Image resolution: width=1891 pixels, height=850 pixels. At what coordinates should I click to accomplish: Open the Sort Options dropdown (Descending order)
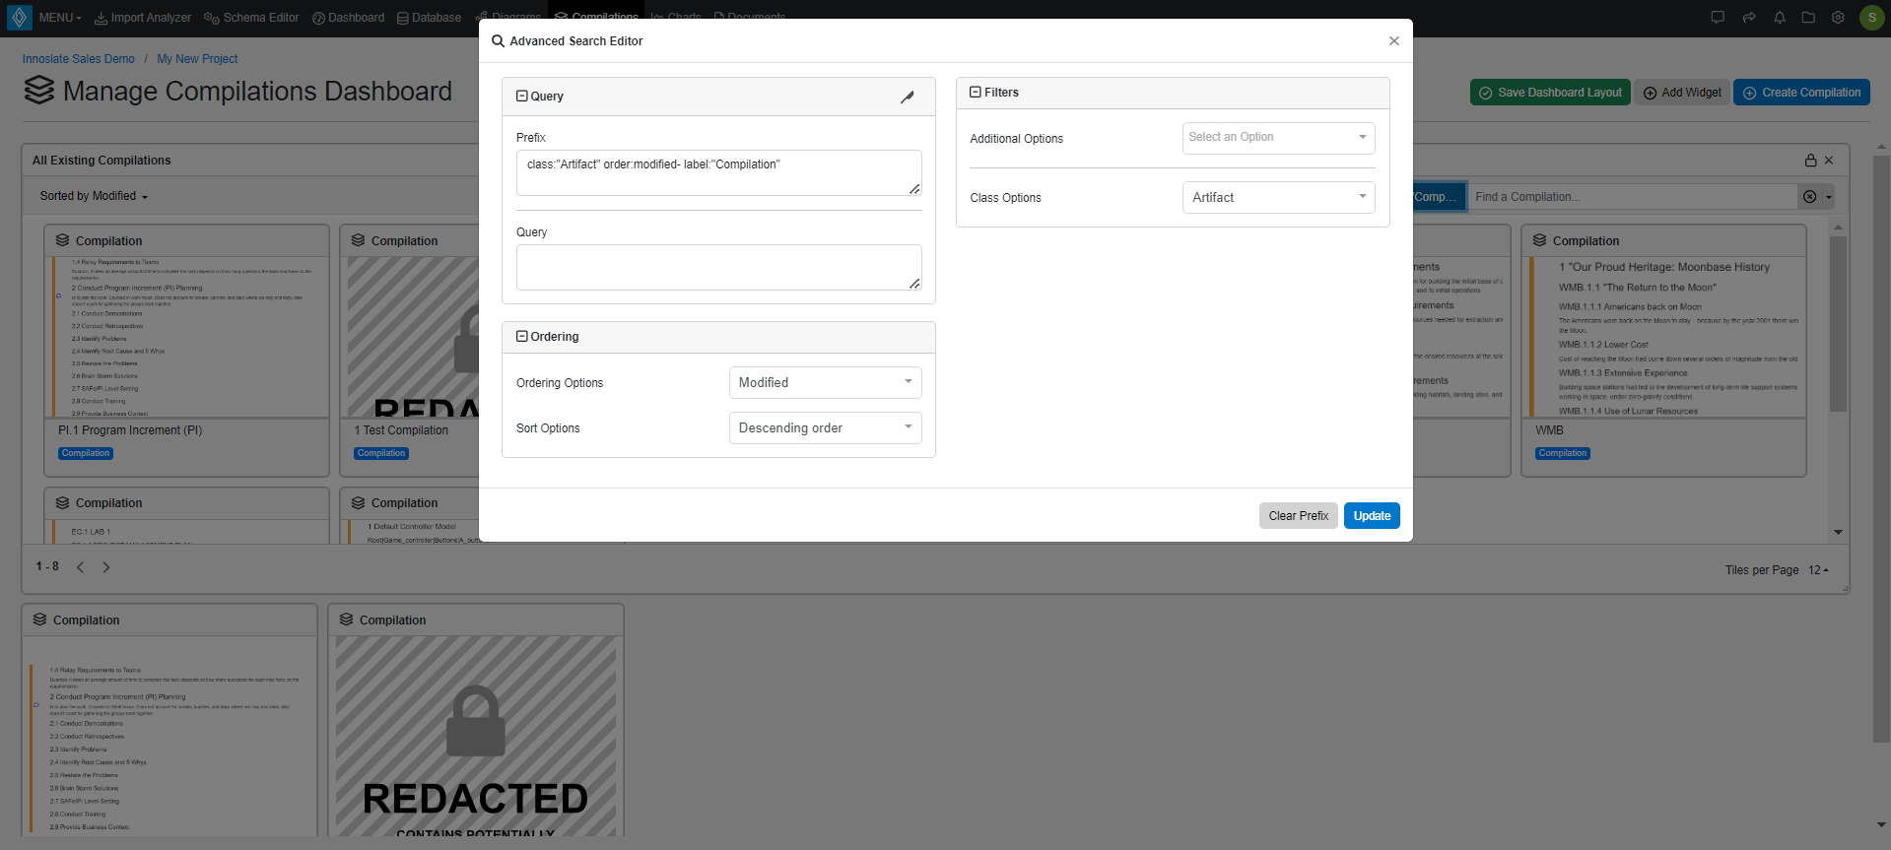pos(825,427)
